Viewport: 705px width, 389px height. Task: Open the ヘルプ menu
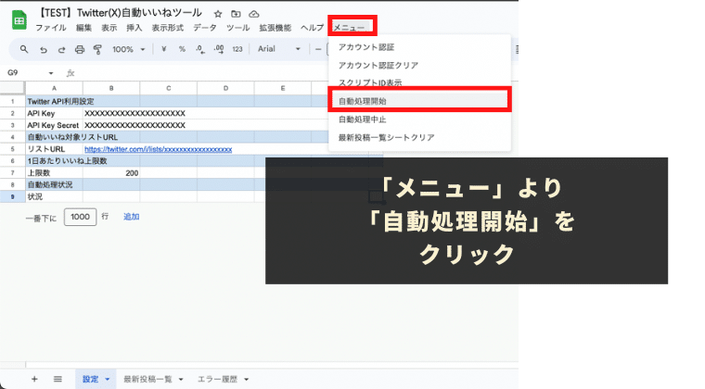312,28
